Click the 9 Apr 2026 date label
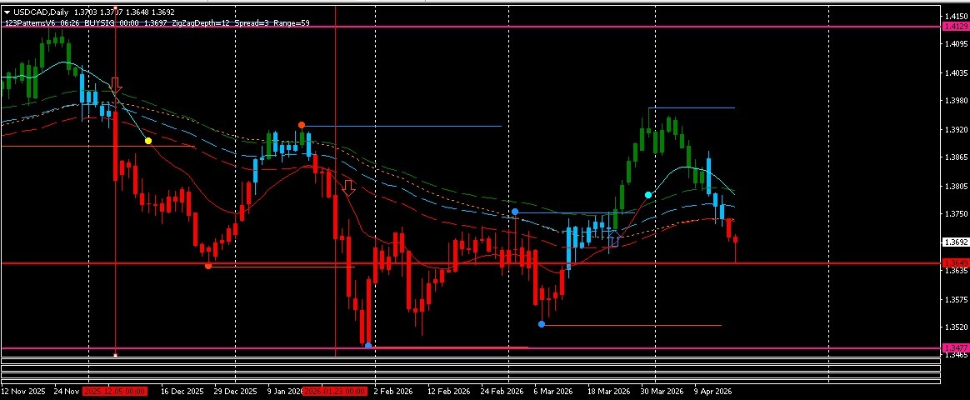Screen dimensions: 970x400 [712, 392]
